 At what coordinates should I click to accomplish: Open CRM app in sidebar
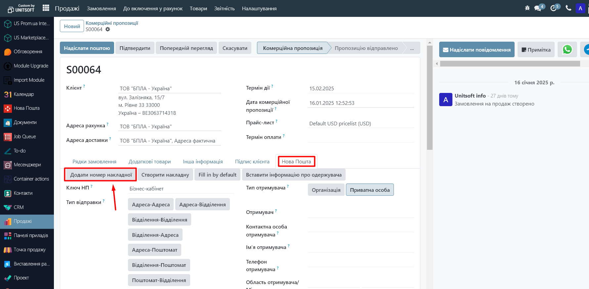pos(27,207)
